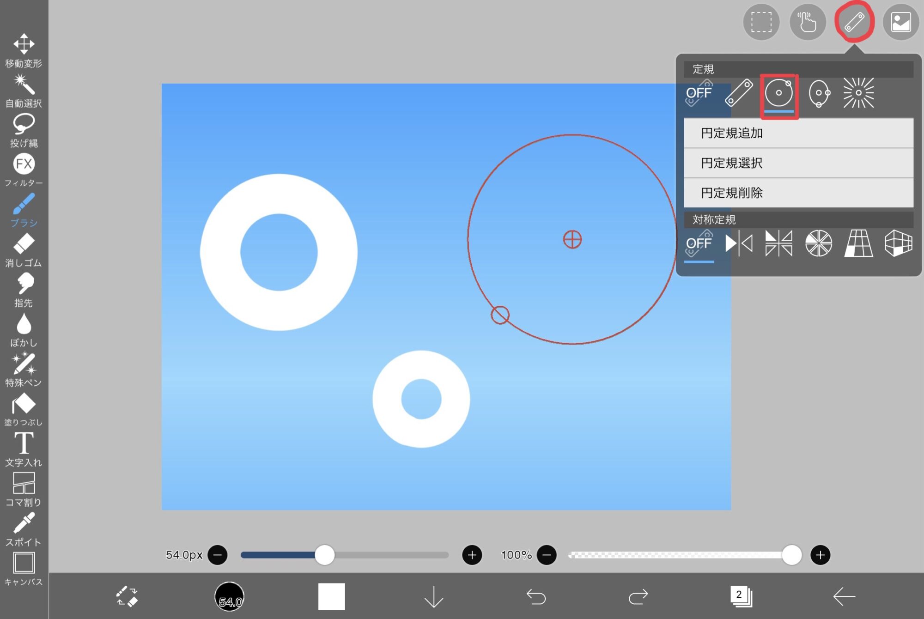Switch brush and eraser with swap icon
This screenshot has width=924, height=619.
click(x=127, y=596)
